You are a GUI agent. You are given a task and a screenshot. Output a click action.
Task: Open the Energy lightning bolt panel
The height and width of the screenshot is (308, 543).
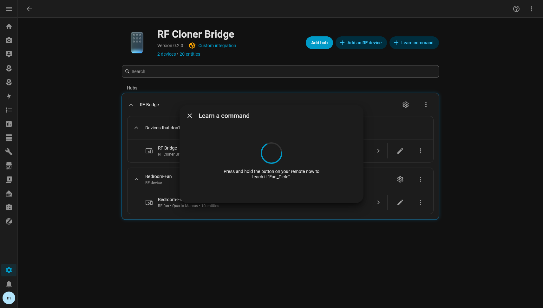click(9, 96)
